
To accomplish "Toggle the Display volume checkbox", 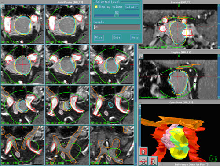I will 96,7.
